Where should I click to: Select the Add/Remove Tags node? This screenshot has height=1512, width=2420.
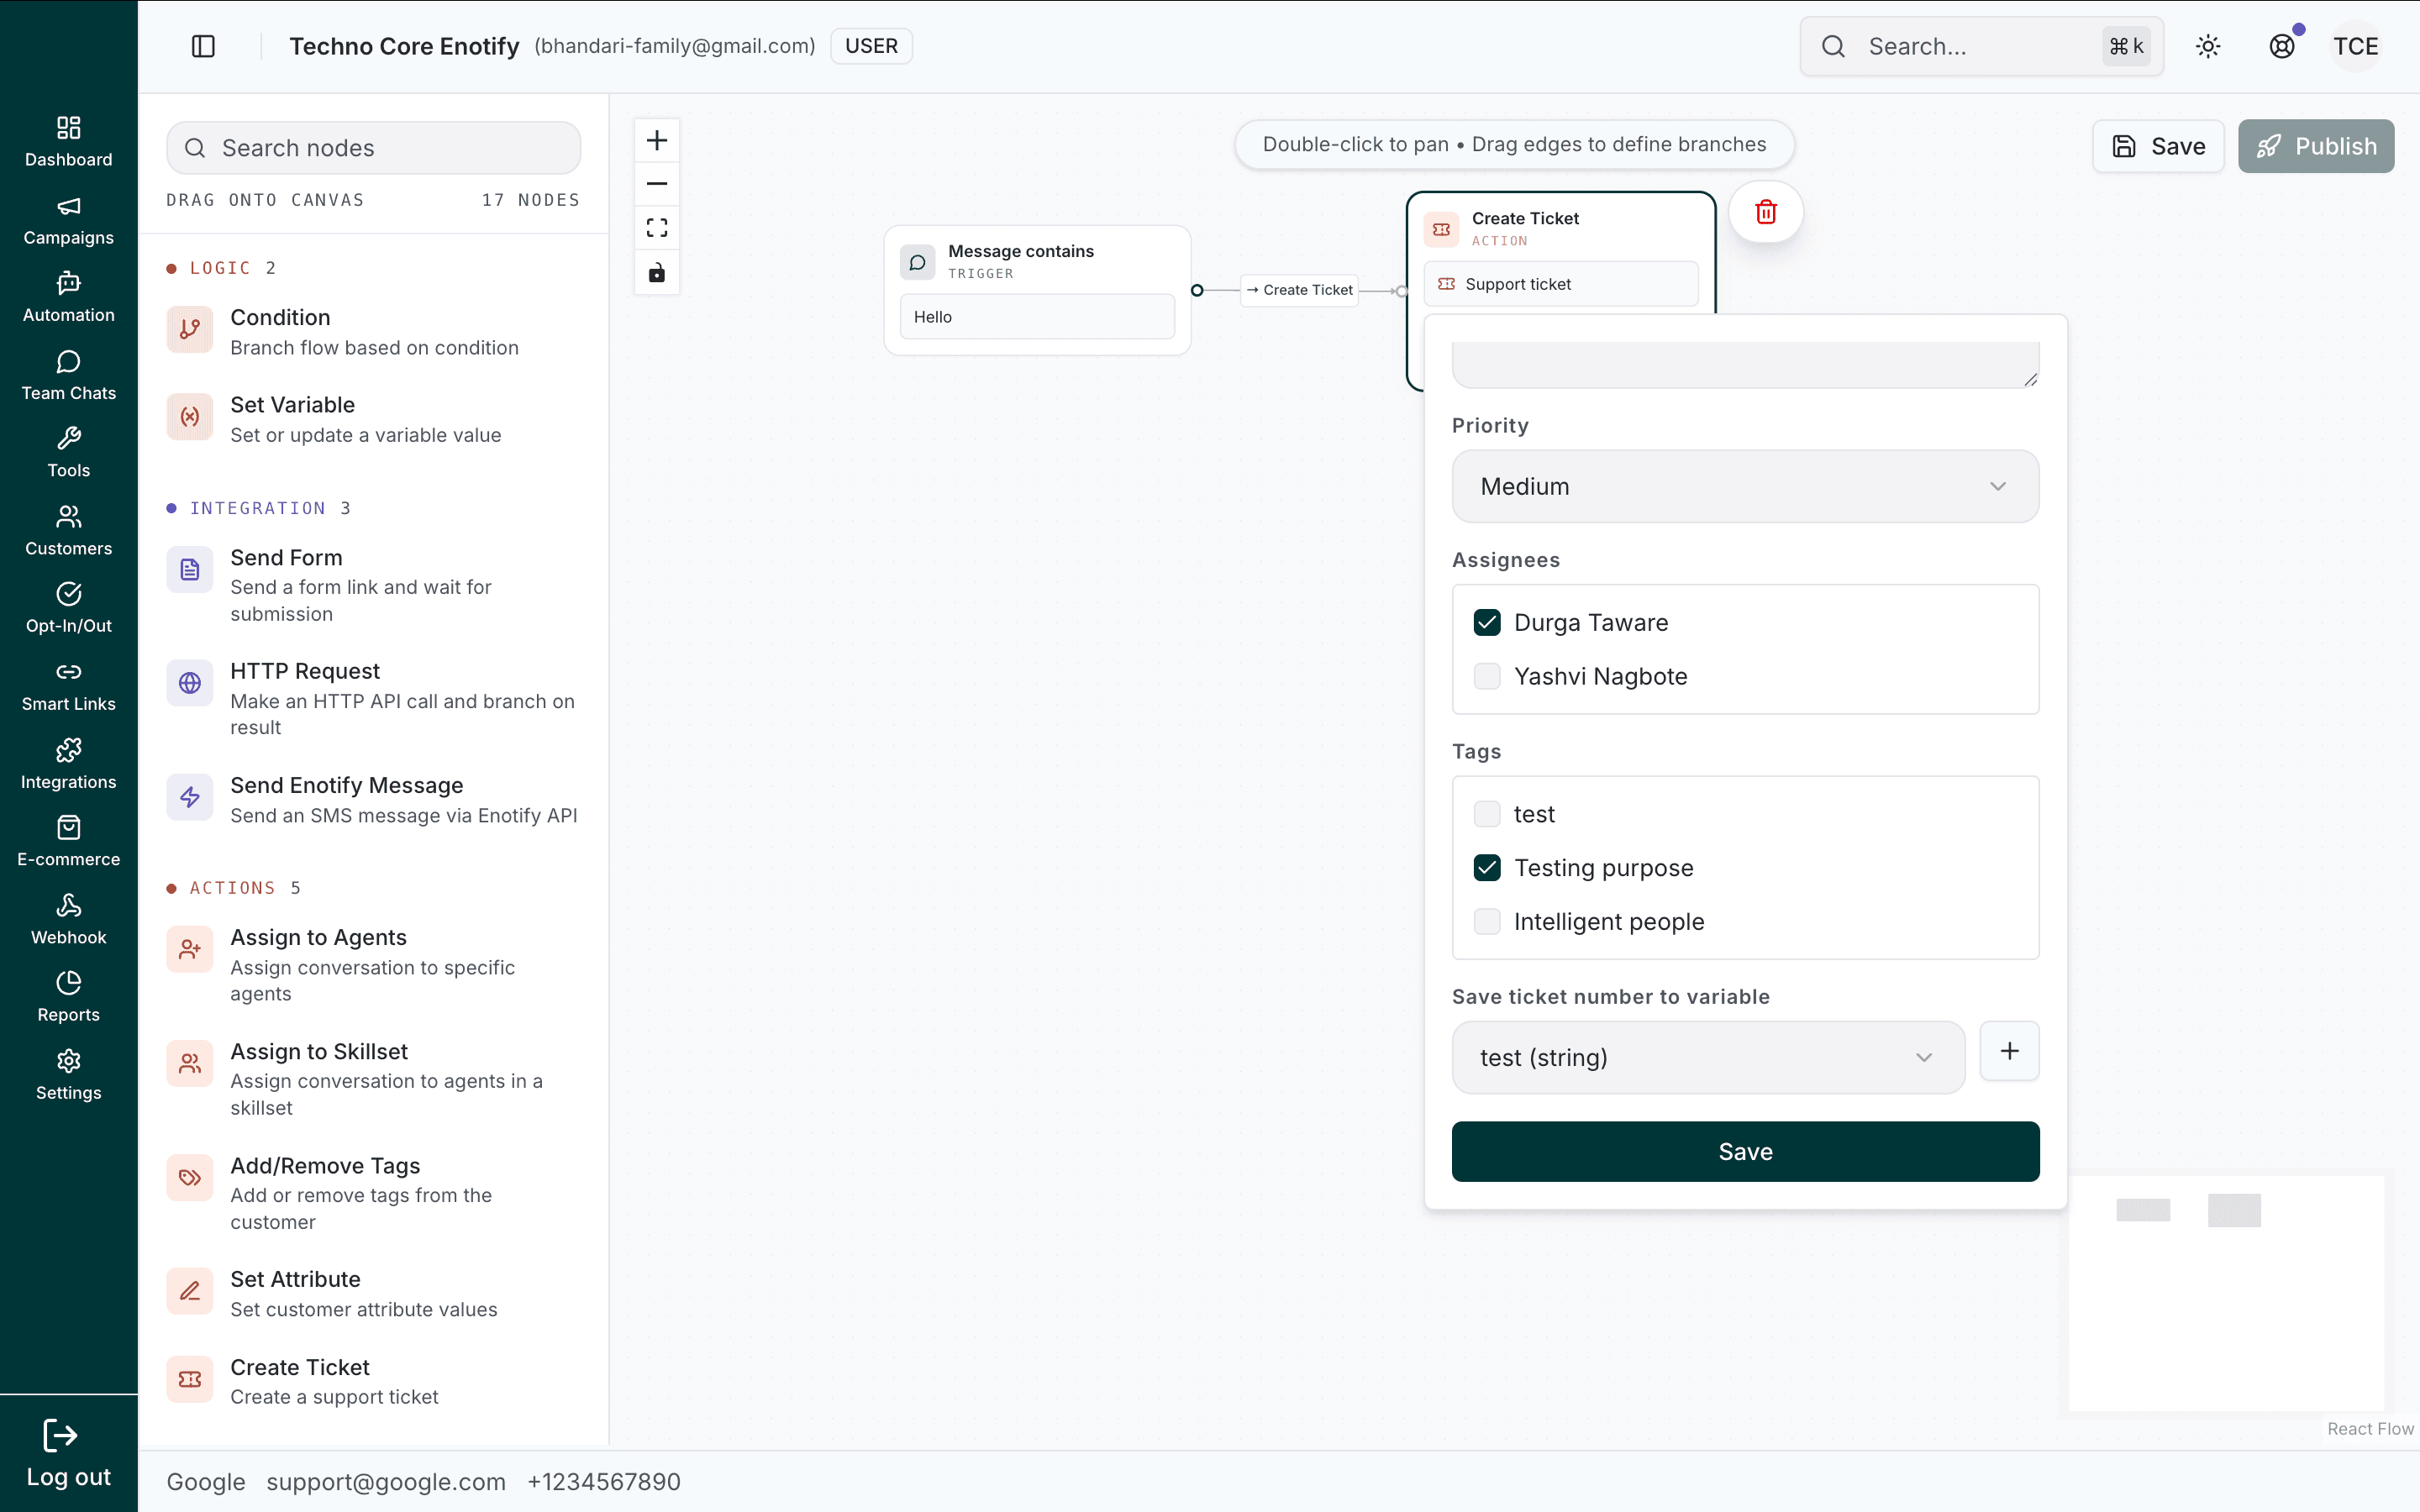point(374,1193)
